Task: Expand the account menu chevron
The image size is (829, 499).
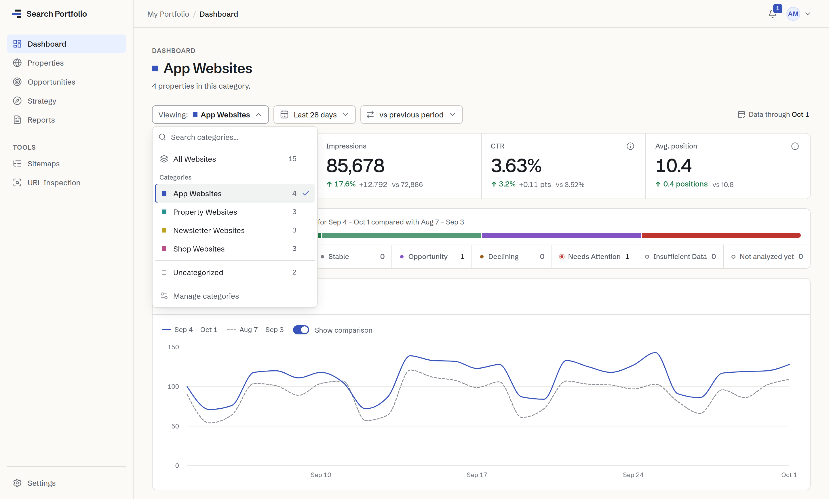Action: coord(807,14)
